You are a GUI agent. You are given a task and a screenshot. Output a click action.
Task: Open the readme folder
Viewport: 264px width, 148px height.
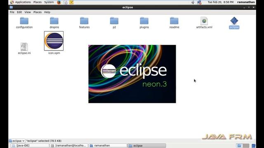click(174, 23)
